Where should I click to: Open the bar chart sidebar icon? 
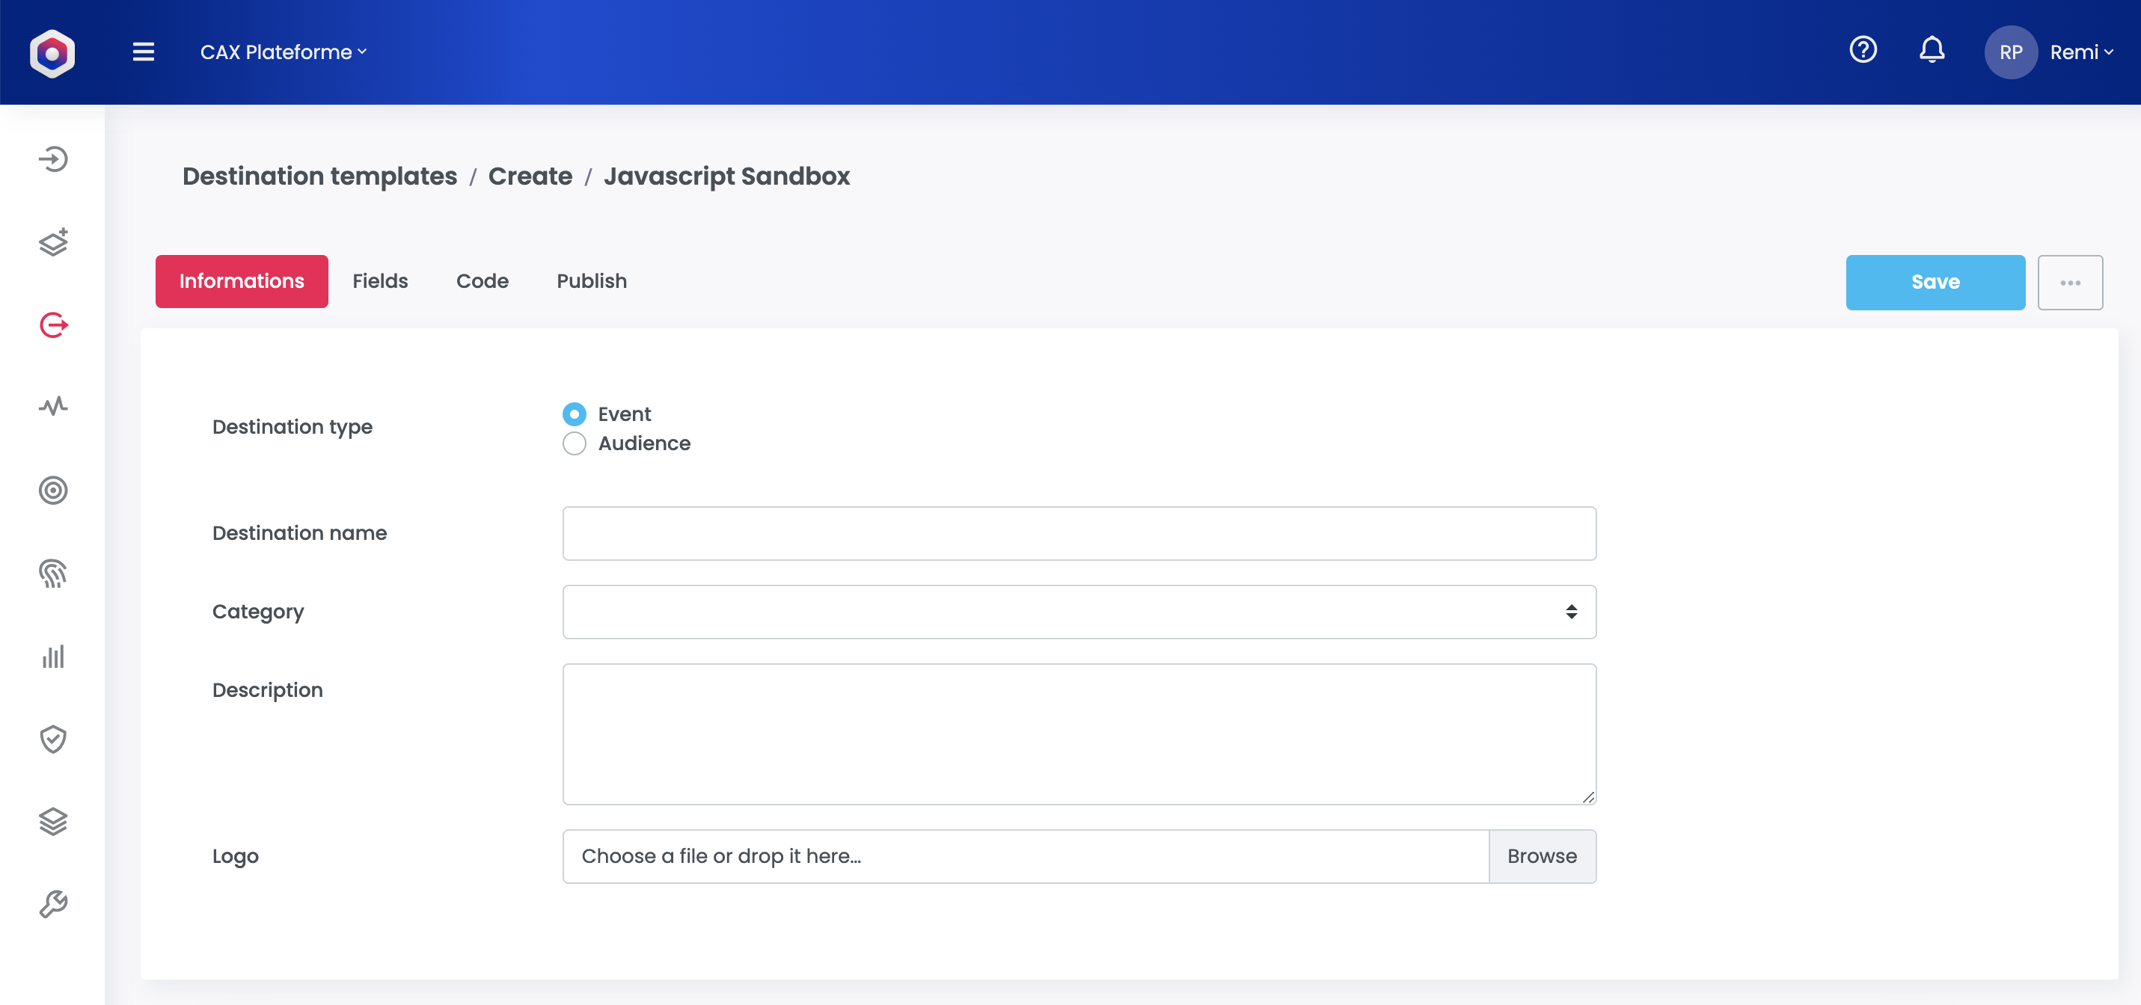[x=53, y=656]
